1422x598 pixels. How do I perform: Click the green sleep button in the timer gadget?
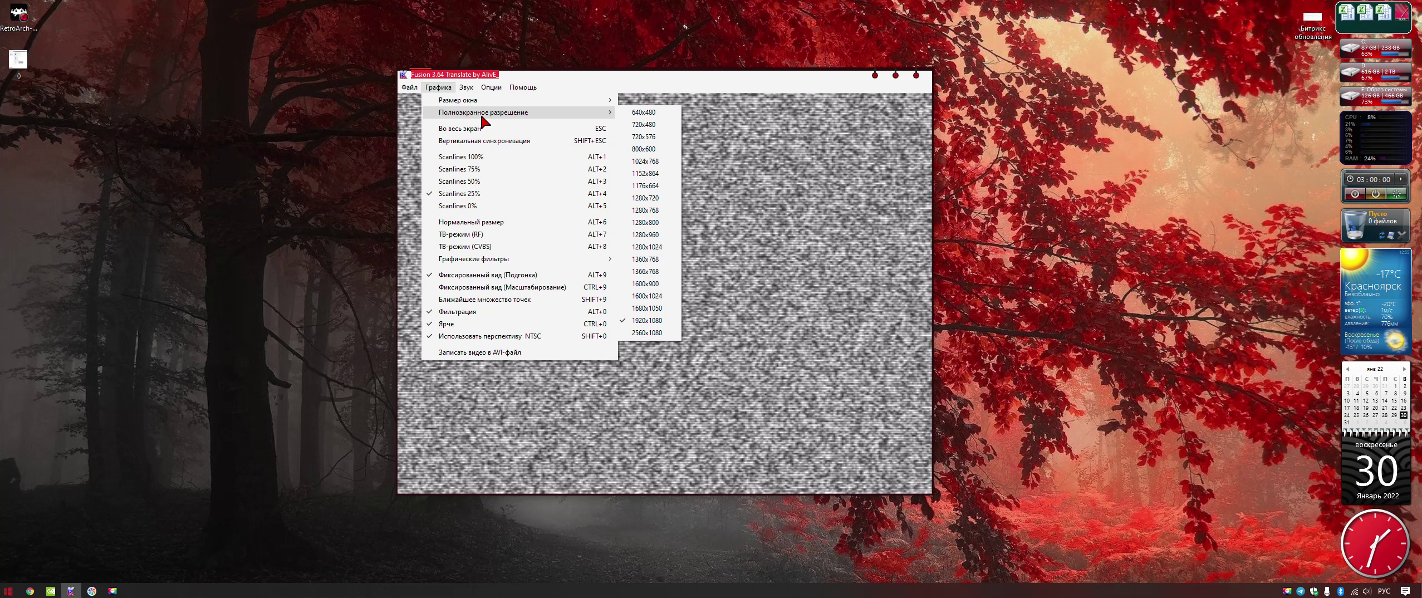tap(1396, 194)
